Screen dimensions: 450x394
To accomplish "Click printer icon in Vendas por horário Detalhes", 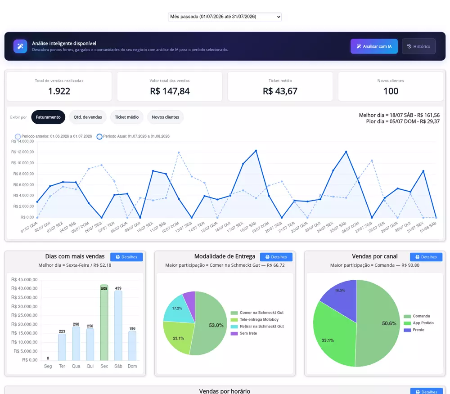I will [418, 392].
